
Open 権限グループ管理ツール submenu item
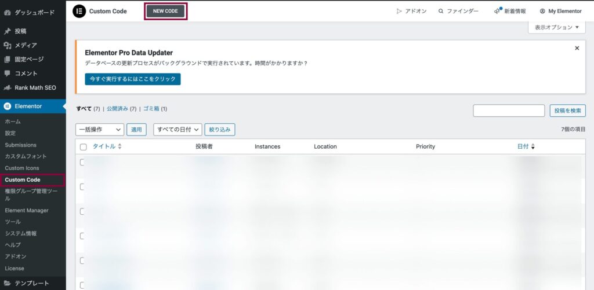point(31,194)
